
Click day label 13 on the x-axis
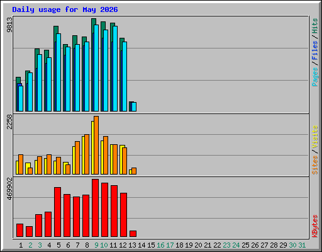(x=132, y=245)
